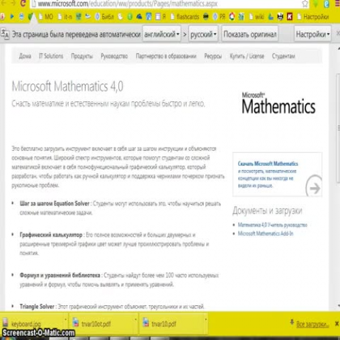The width and height of the screenshot is (340, 340).
Task: Click the round arrow icon in download box
Action: point(314,188)
